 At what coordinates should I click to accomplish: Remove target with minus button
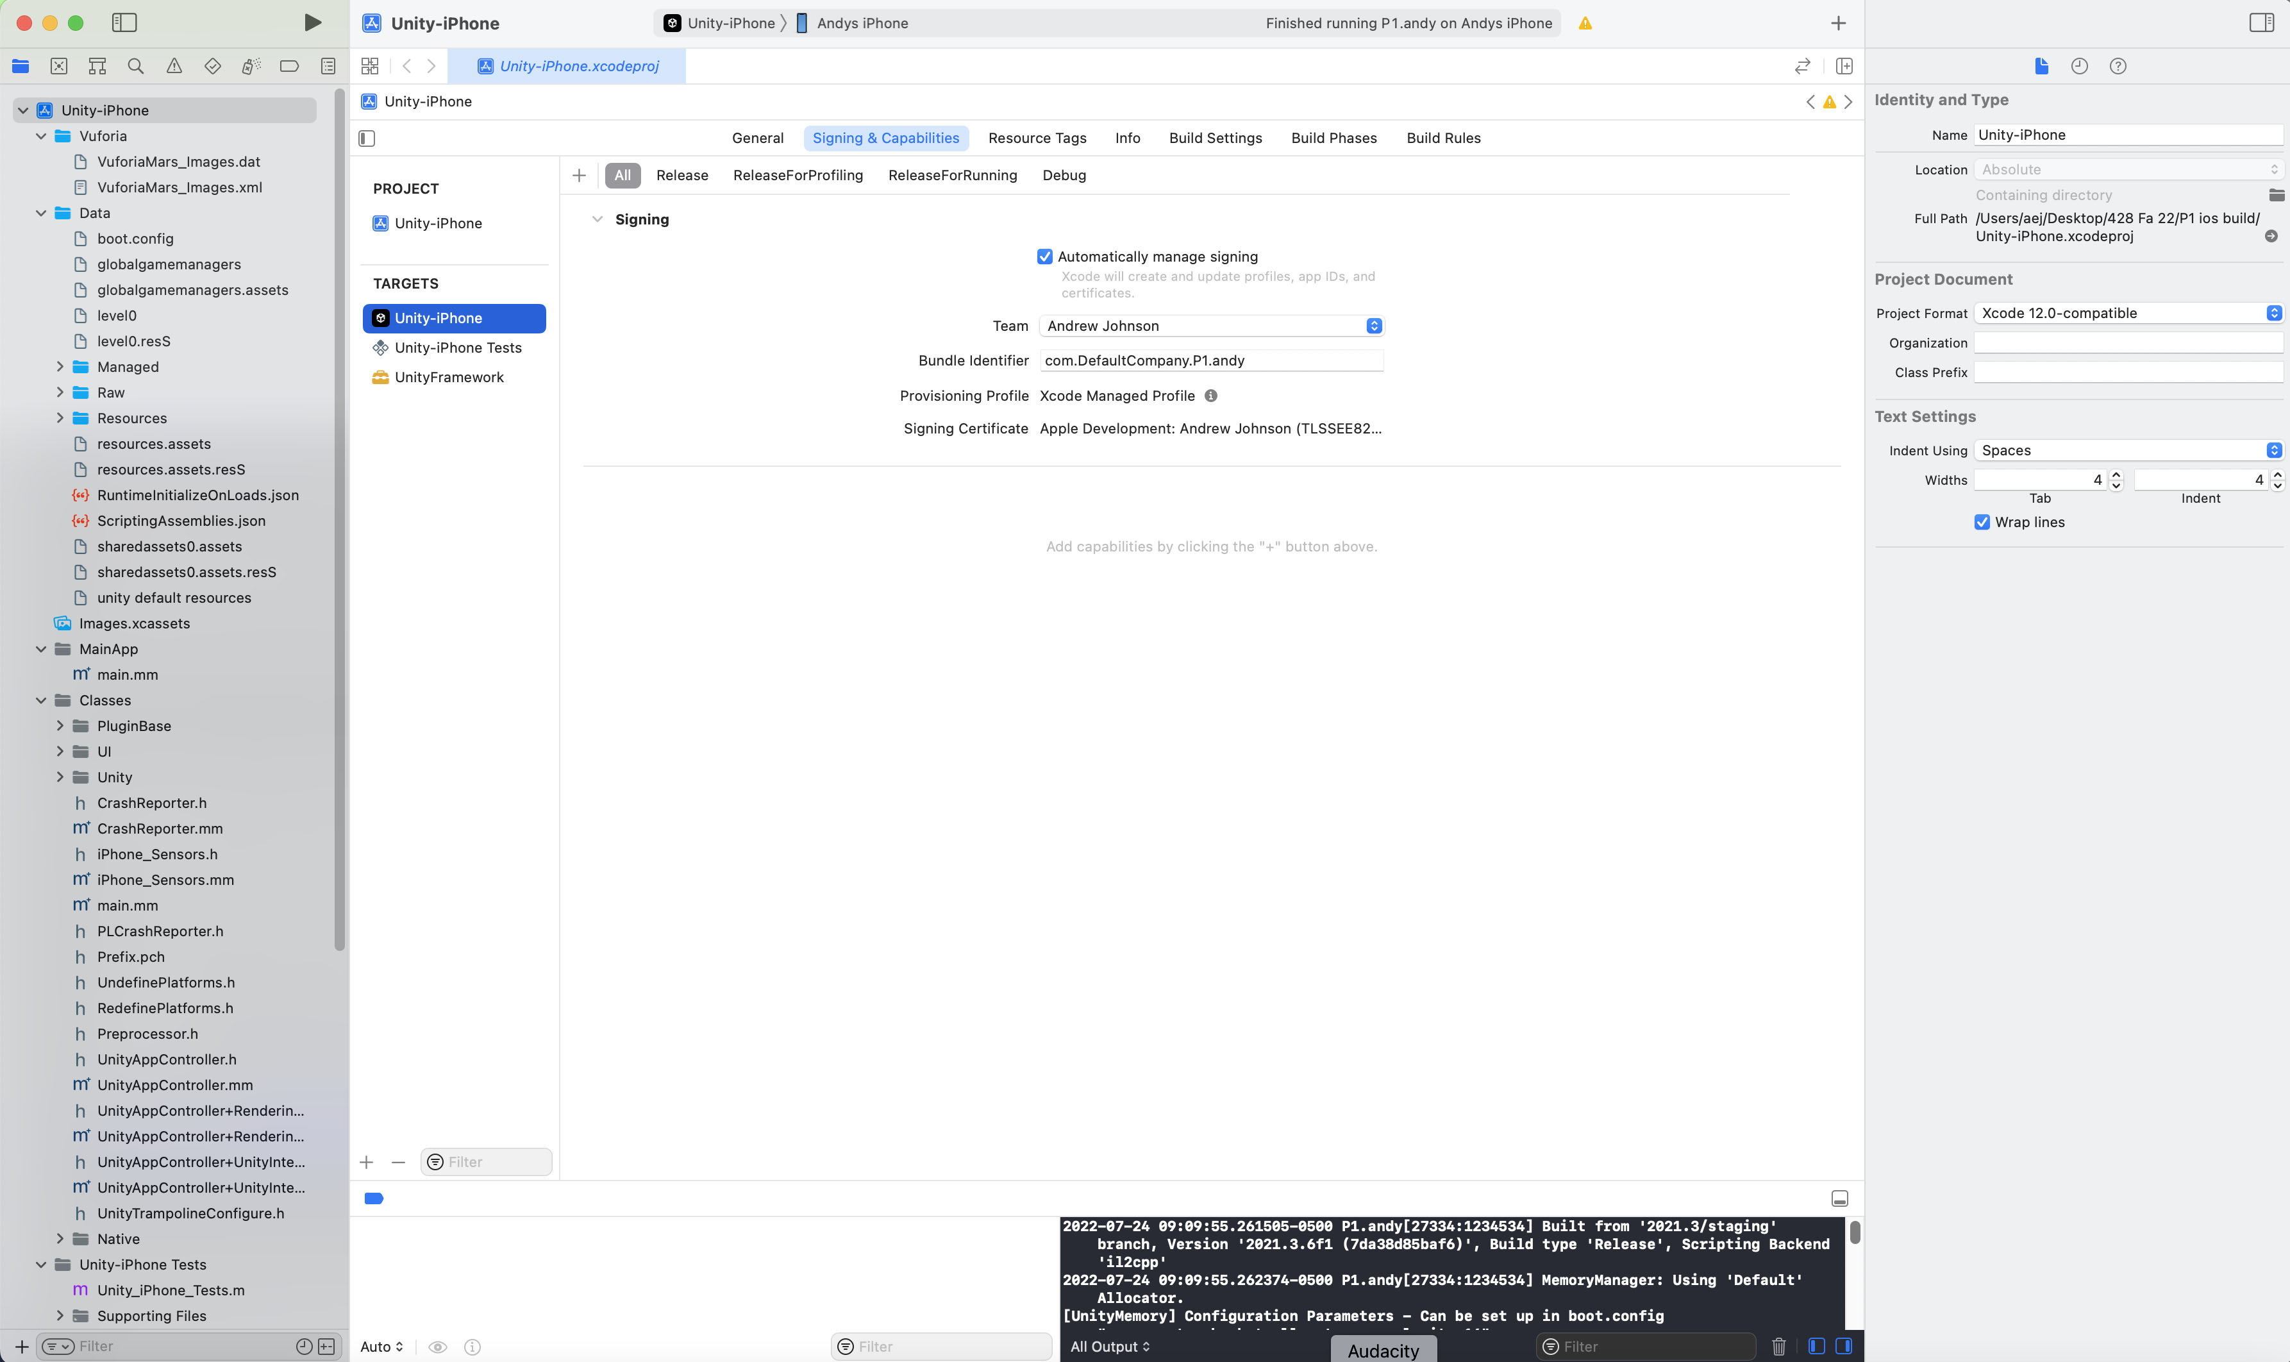pos(398,1162)
